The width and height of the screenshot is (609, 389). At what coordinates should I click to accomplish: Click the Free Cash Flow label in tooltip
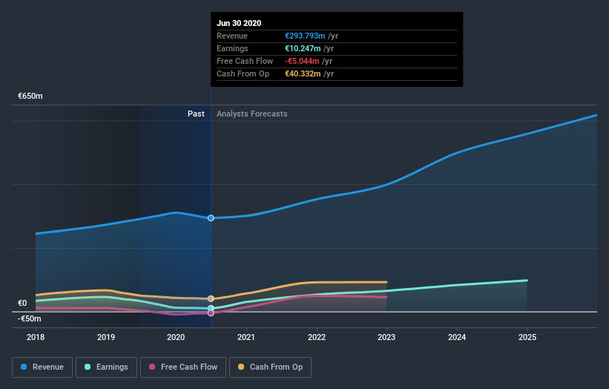point(245,61)
